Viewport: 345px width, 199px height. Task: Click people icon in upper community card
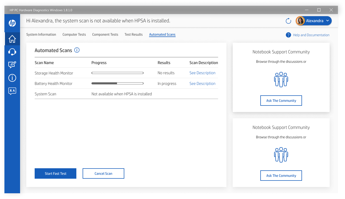[x=281, y=79]
